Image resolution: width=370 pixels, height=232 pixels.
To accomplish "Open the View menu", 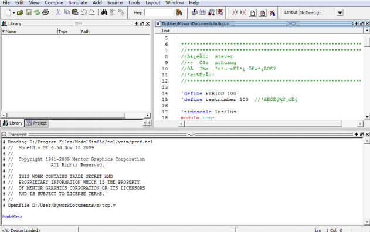I will [x=34, y=2].
